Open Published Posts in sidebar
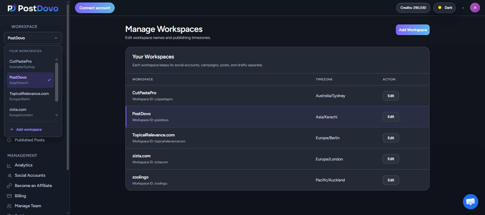The width and height of the screenshot is (485, 215). coord(29,140)
